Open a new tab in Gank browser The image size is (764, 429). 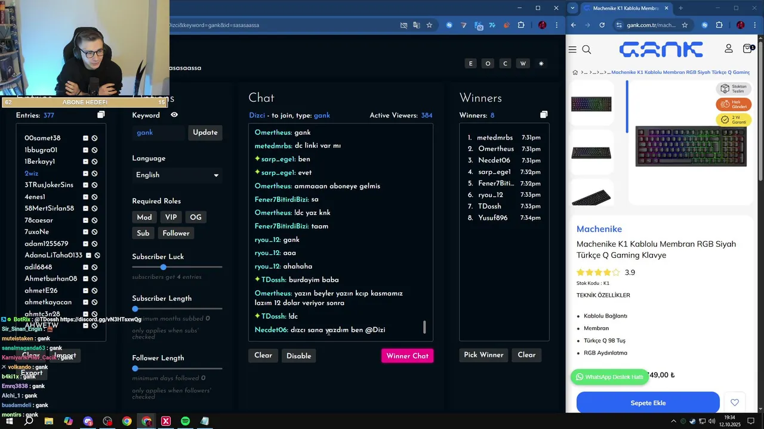tap(680, 8)
